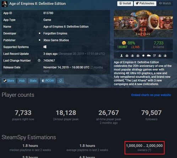
Task: Open the PCGW wiki link
Action: (48, 81)
